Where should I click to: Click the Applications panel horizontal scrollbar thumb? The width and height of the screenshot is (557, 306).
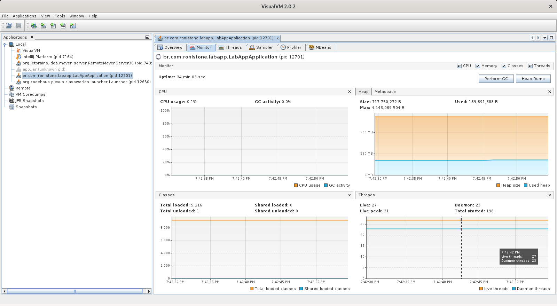coord(74,291)
